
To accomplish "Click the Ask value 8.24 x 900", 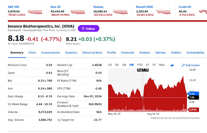I will coord(45,88).
